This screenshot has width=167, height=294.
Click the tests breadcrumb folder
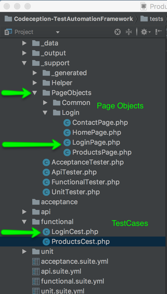point(156,19)
